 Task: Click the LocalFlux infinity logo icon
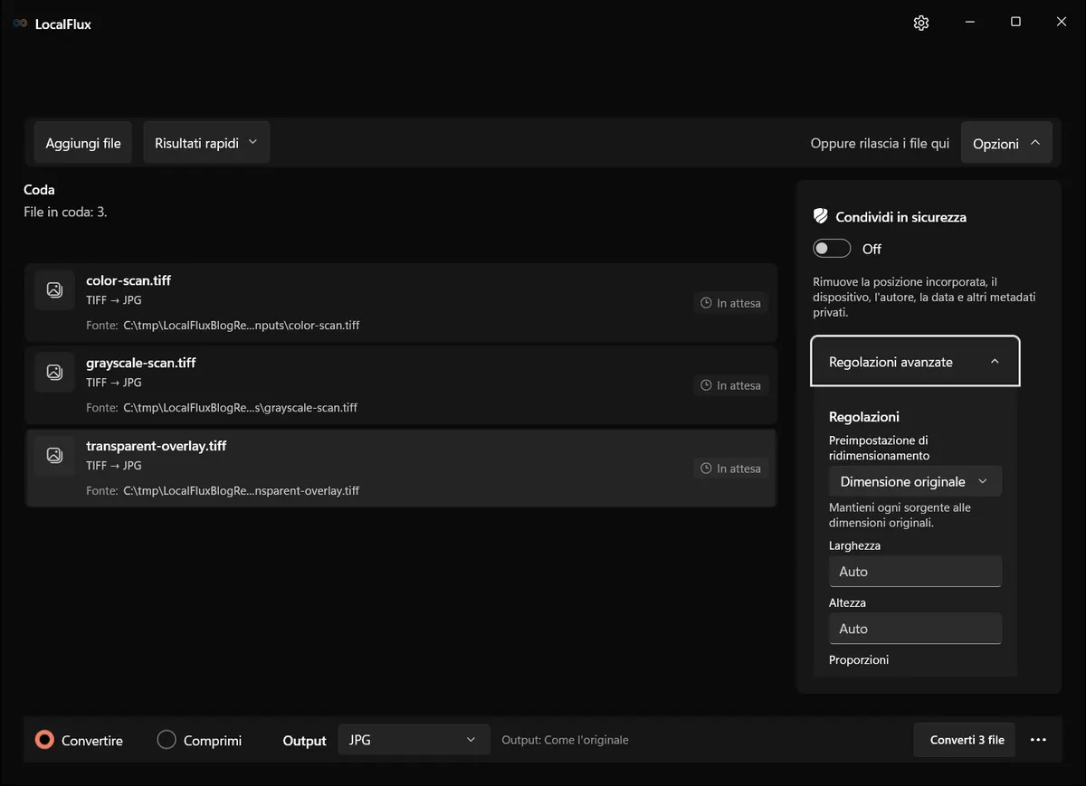pyautogui.click(x=20, y=24)
